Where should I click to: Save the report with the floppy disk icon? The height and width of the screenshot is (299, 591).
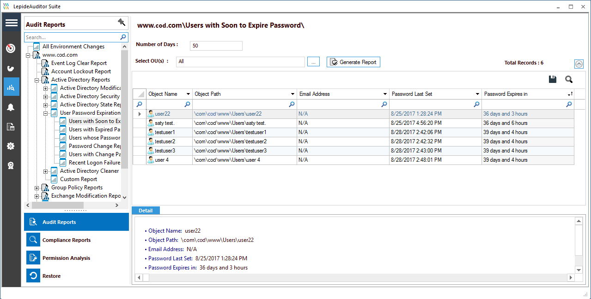point(552,79)
